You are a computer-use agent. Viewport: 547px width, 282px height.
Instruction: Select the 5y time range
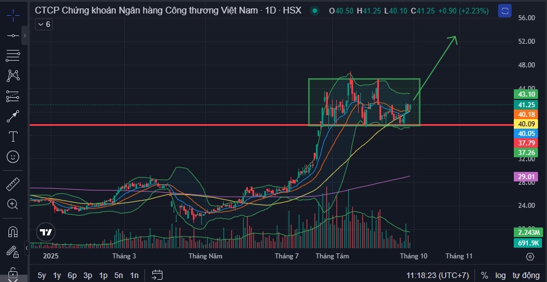(x=42, y=275)
